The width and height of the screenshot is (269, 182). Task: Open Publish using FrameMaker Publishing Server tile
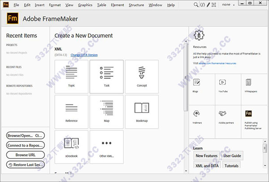(254, 122)
